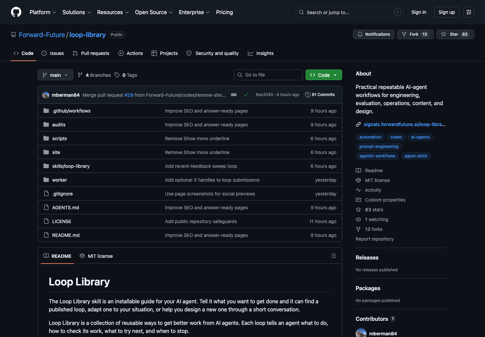The height and width of the screenshot is (337, 485).
Task: Click the GitHub logo icon
Action: tap(16, 12)
